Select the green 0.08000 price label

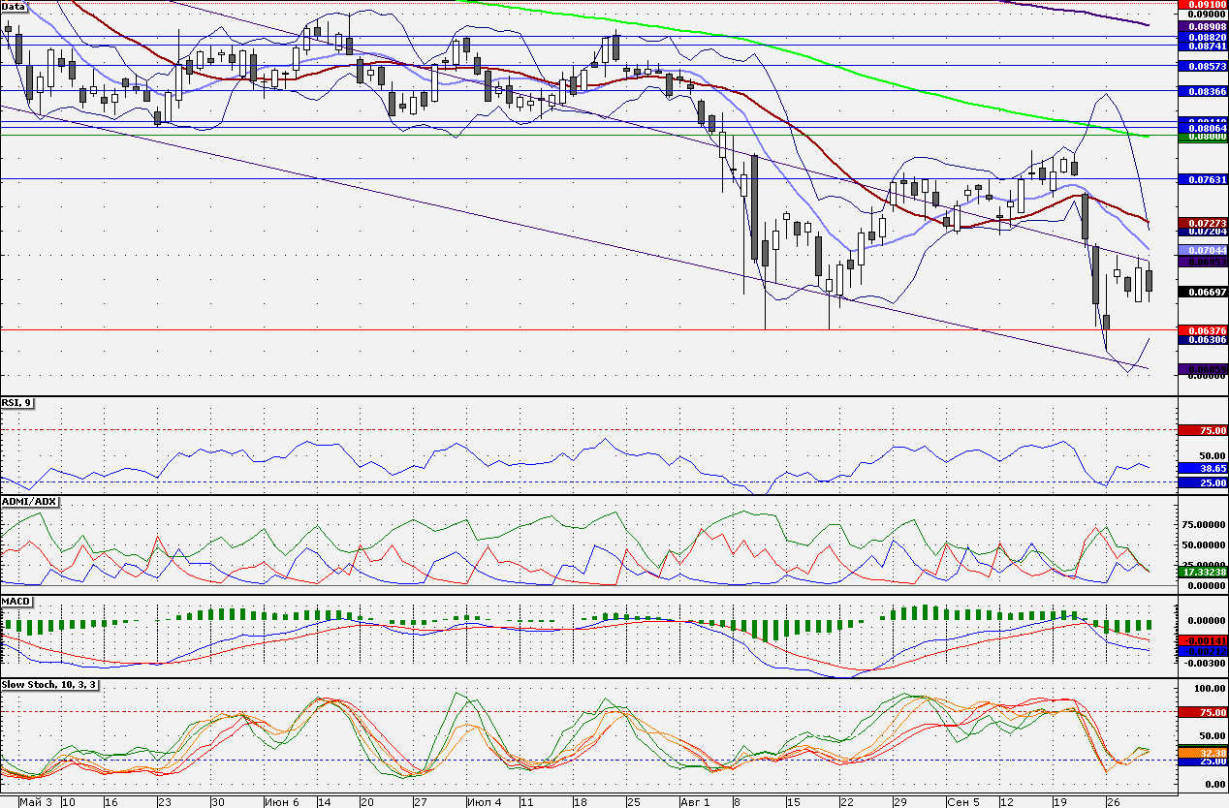point(1203,137)
